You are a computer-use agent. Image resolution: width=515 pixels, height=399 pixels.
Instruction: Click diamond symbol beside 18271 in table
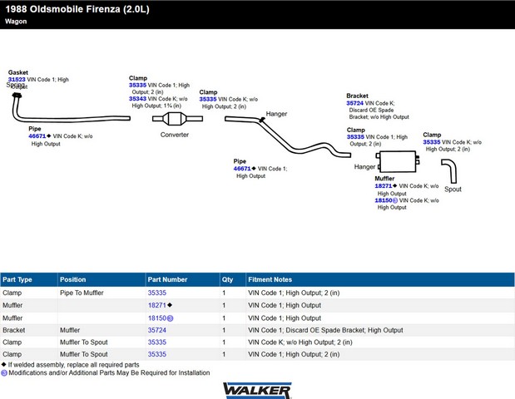(171, 306)
